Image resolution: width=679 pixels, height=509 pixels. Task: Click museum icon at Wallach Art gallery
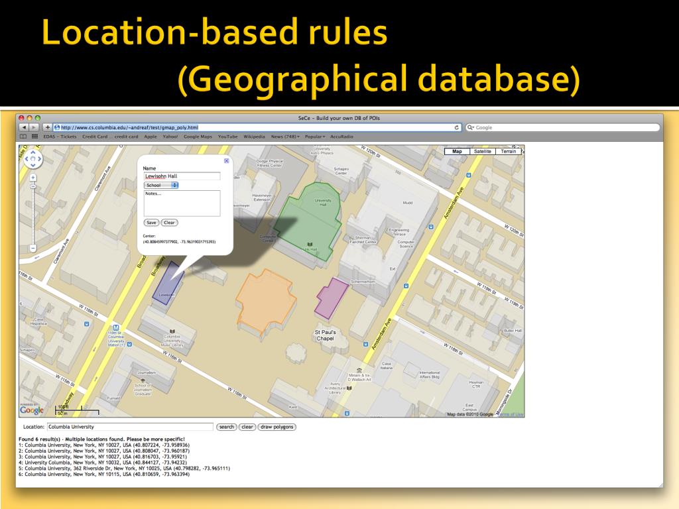click(x=359, y=370)
